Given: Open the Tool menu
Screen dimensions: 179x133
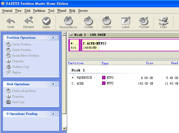Looking at the screenshot, I should pyautogui.click(x=51, y=11).
